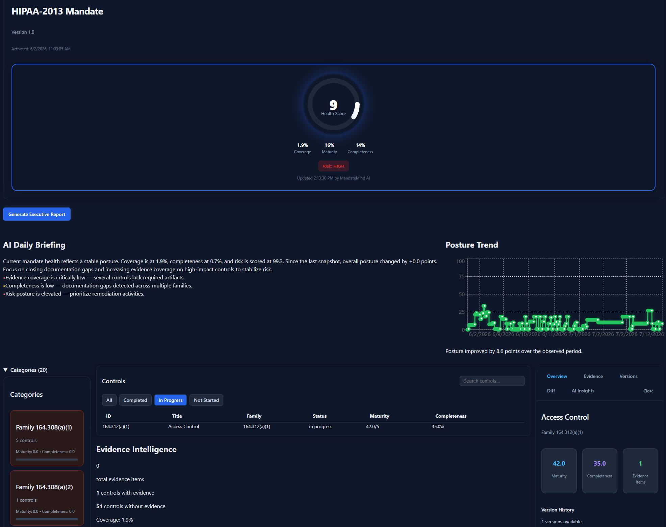
Task: Collapse the Categories (20) disclosure triangle
Action: pyautogui.click(x=5, y=370)
